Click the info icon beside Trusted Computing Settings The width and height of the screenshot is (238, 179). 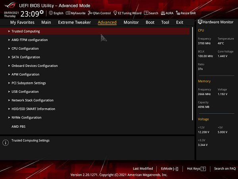(x=6, y=143)
